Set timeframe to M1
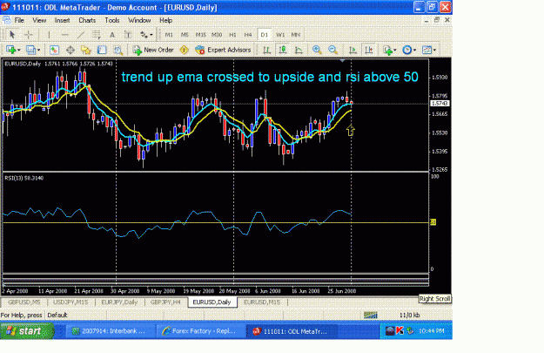The height and width of the screenshot is (353, 544). pos(169,34)
